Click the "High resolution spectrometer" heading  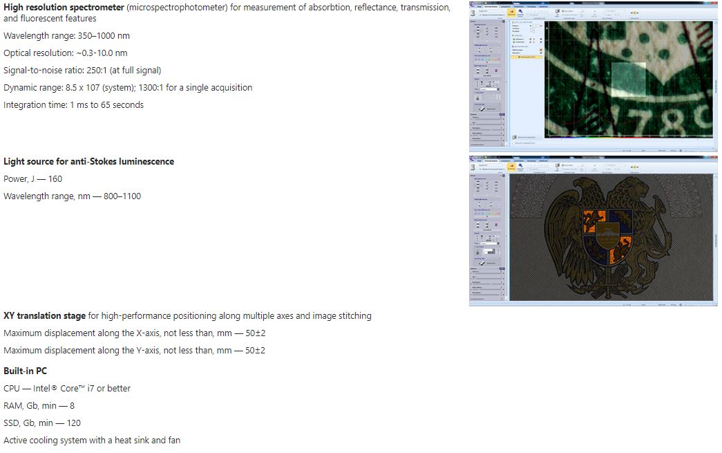(x=64, y=8)
